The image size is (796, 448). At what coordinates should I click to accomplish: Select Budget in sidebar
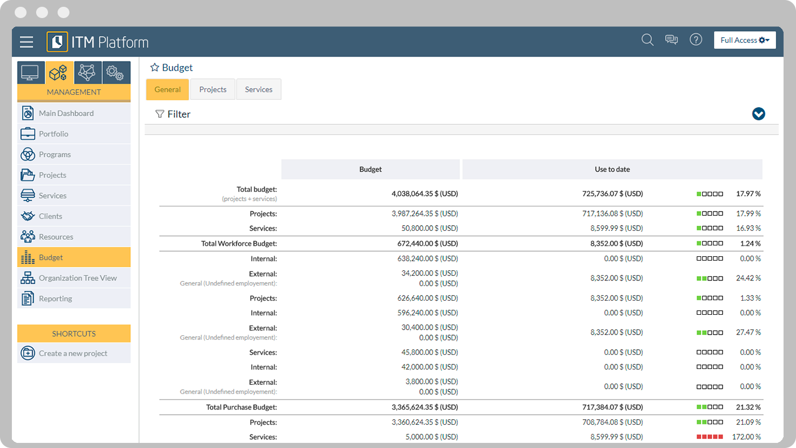(74, 257)
